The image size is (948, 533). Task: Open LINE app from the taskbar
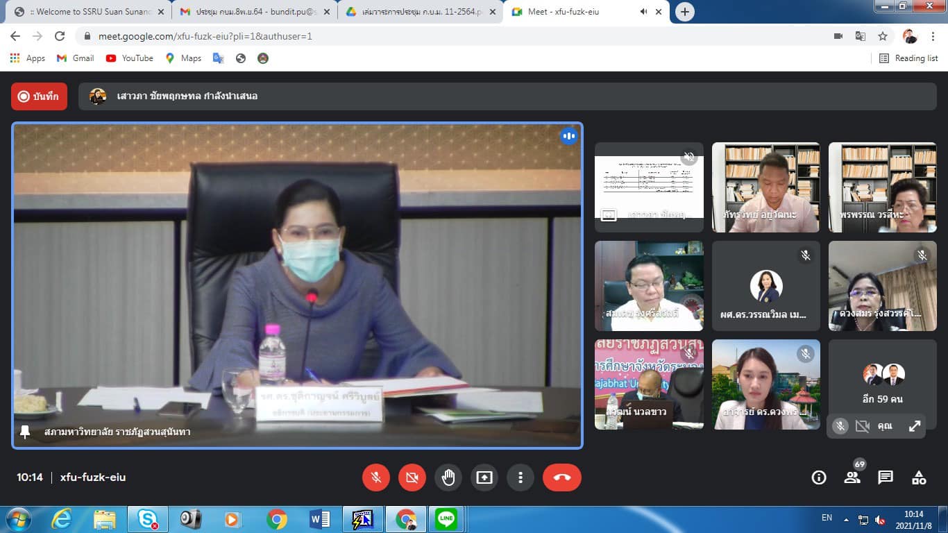[x=446, y=519]
